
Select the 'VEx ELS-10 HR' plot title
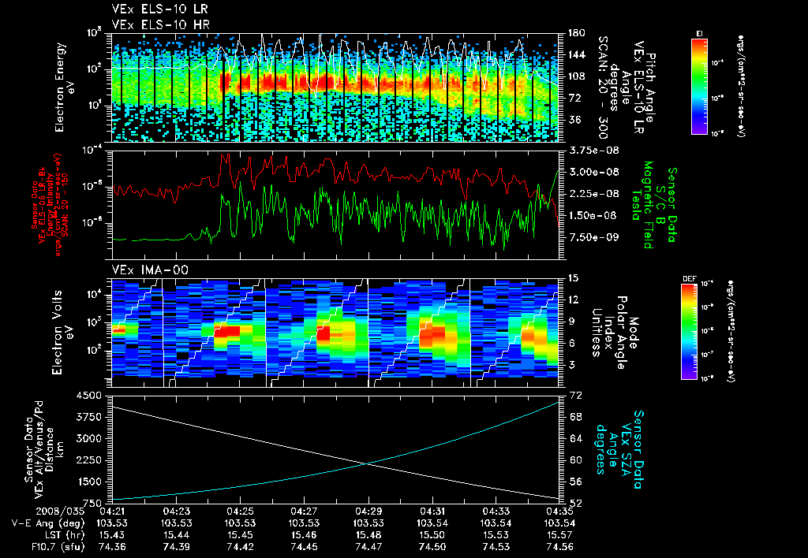(x=160, y=24)
